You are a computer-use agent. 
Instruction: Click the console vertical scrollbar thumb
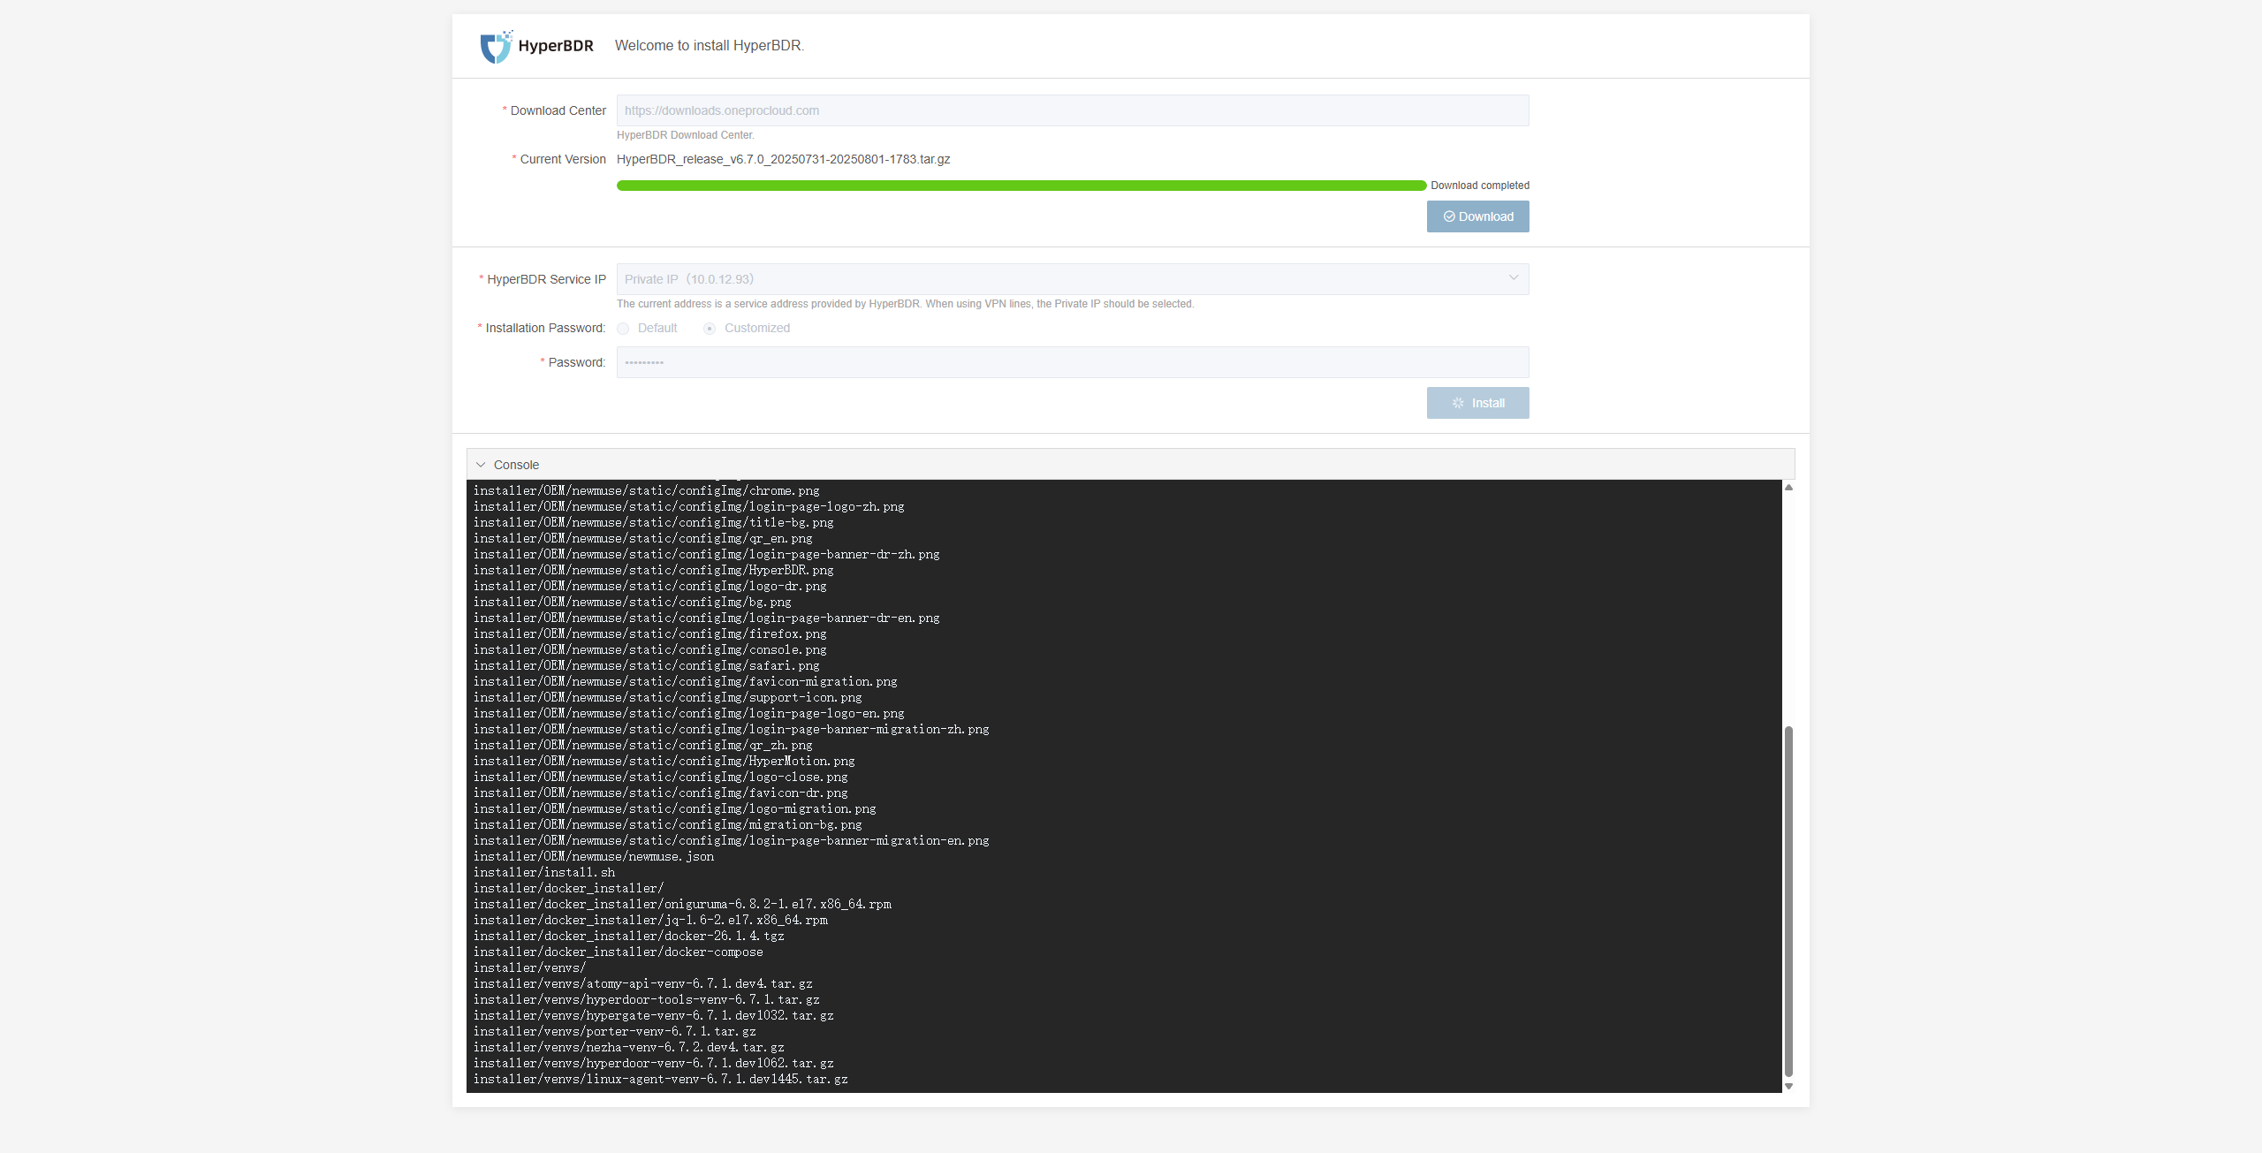[1788, 901]
